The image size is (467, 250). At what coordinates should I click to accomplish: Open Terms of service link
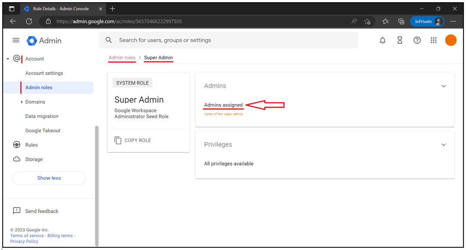pyautogui.click(x=27, y=235)
